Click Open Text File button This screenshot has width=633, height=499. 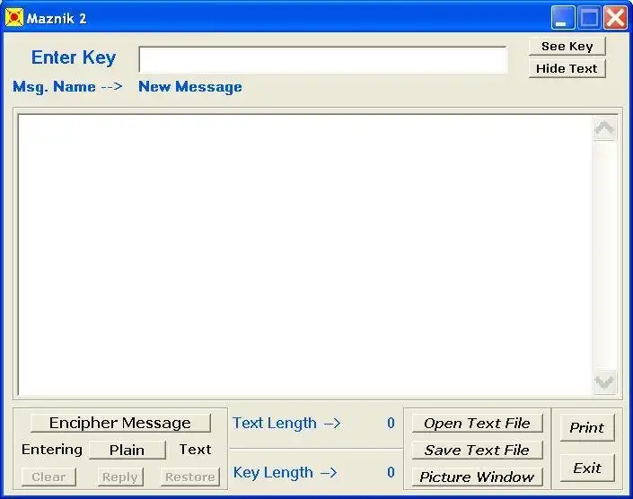[477, 423]
